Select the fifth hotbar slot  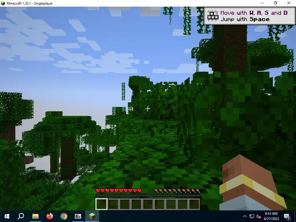(148, 204)
